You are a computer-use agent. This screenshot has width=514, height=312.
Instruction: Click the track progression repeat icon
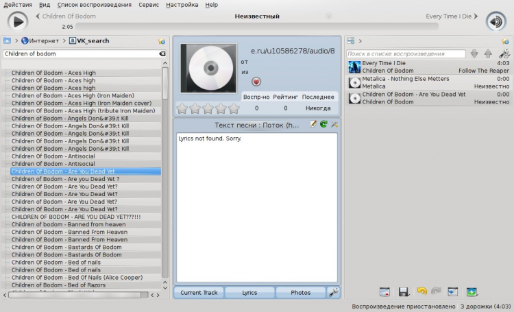coord(472,291)
